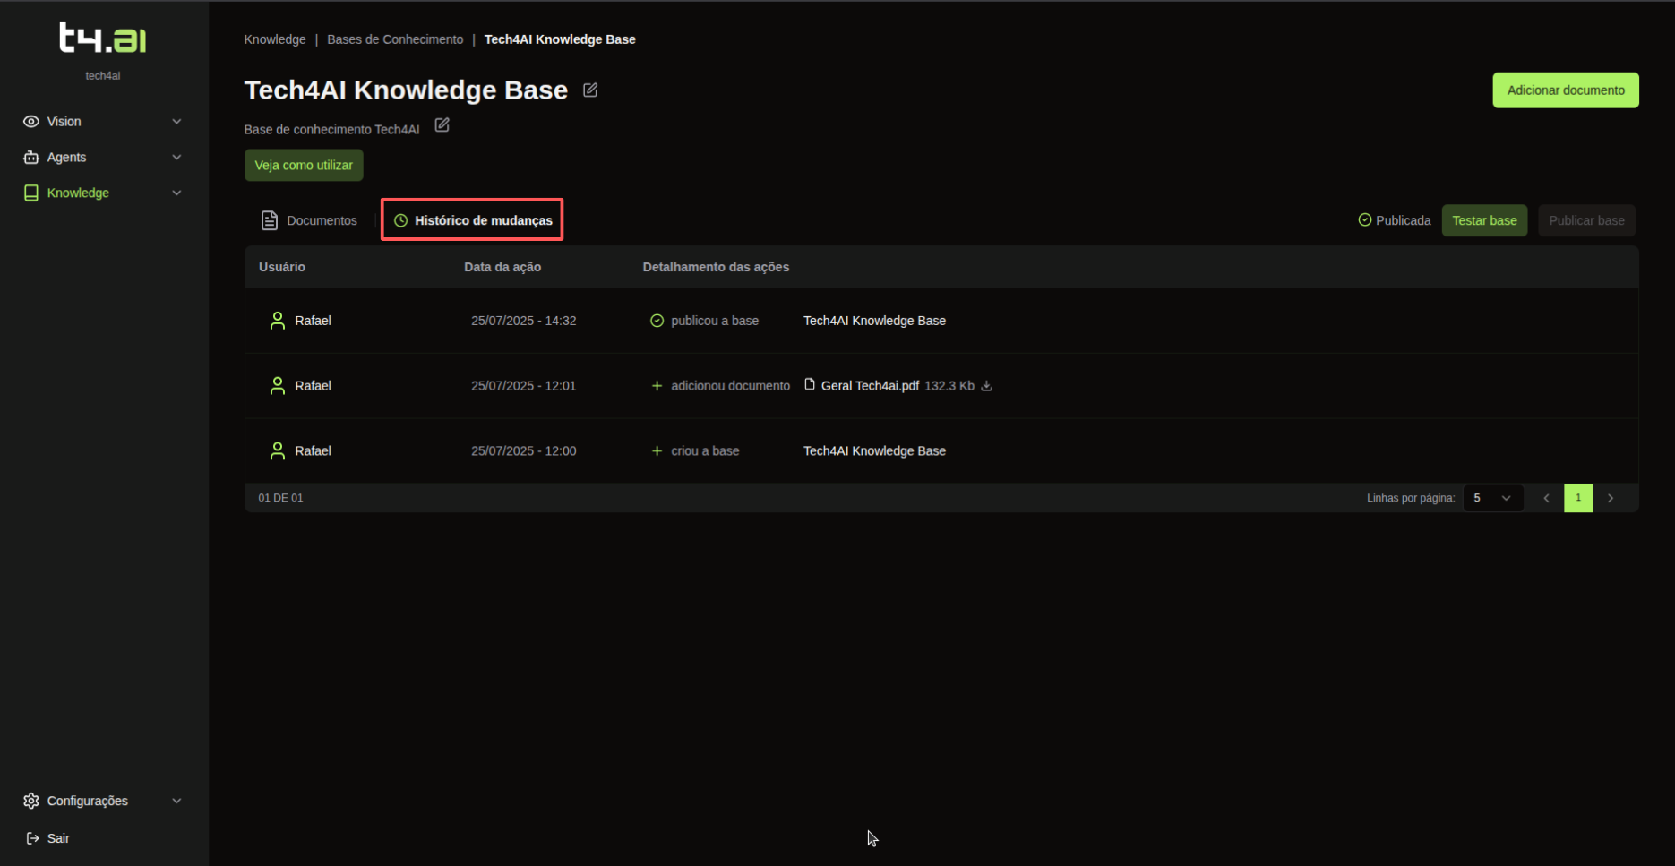This screenshot has width=1675, height=866.
Task: Click the t4.ai logo
Action: 103,39
